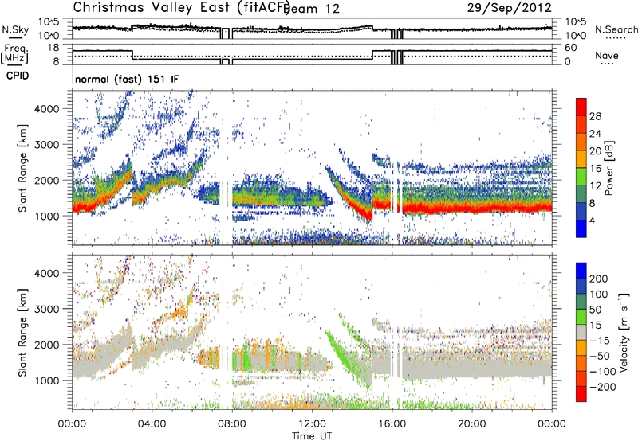Image resolution: width=638 pixels, height=441 pixels.
Task: Click the 'Time UT' axis label
Action: click(x=312, y=436)
